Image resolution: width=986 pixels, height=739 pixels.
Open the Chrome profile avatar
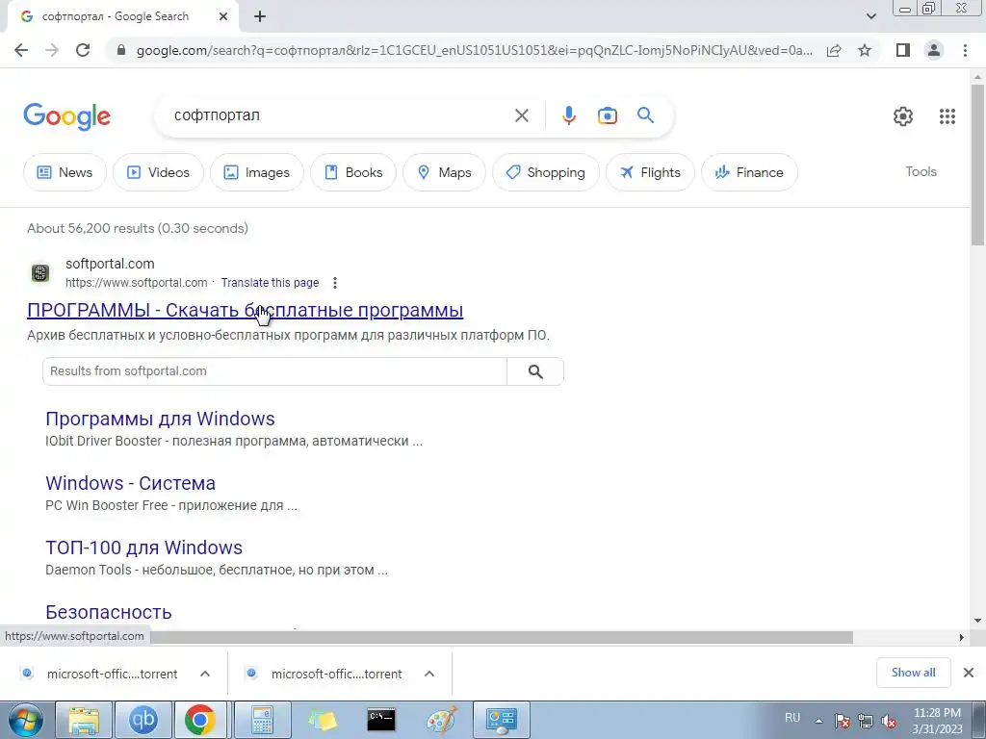934,50
